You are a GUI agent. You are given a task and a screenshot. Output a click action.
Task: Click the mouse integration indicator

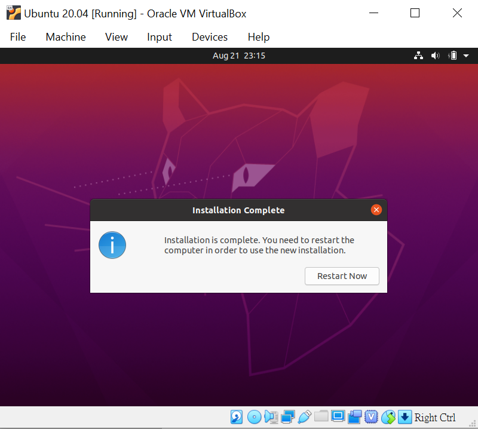pyautogui.click(x=388, y=417)
